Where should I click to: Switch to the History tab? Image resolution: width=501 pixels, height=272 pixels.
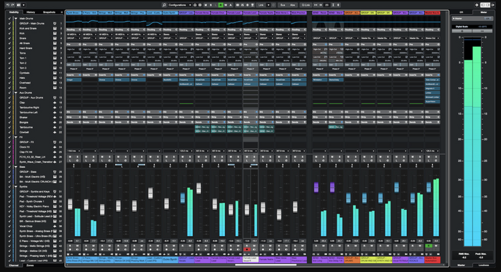(x=31, y=12)
